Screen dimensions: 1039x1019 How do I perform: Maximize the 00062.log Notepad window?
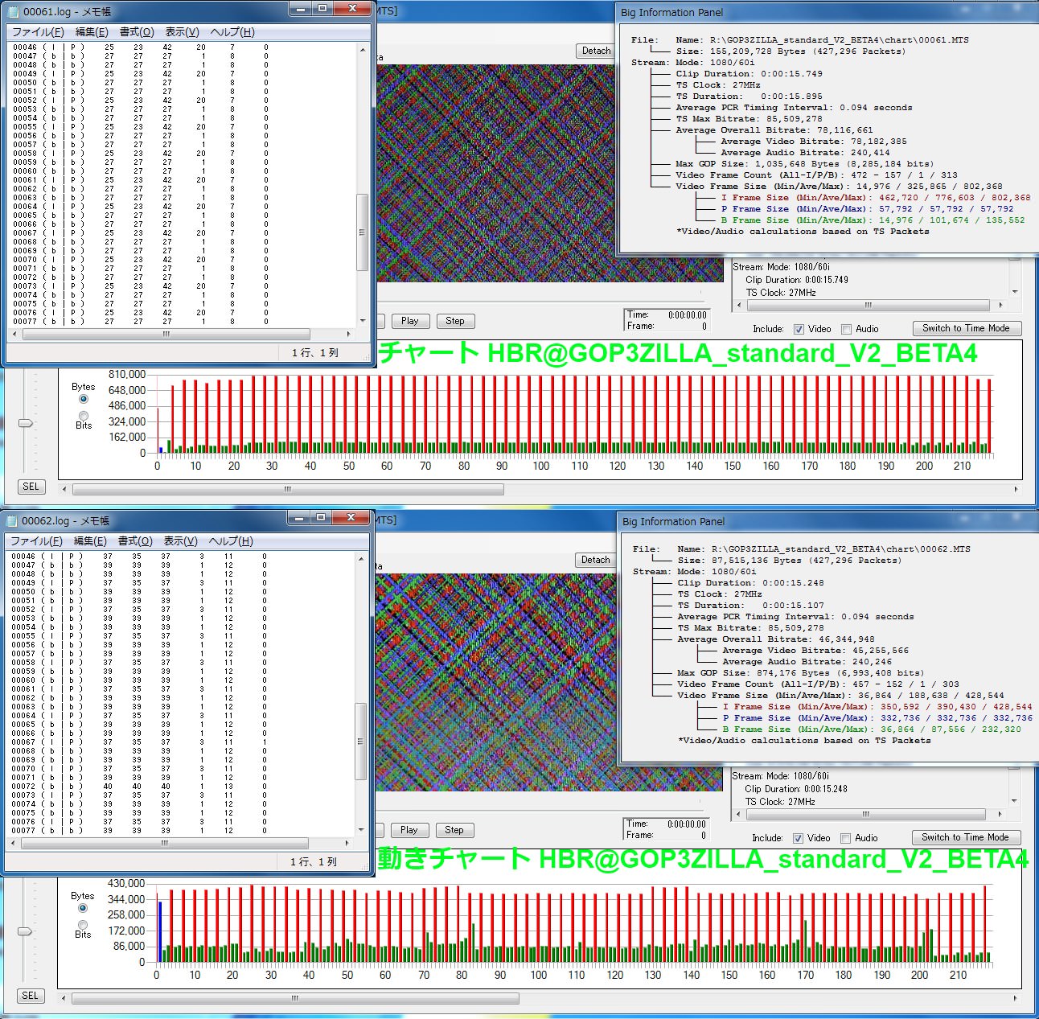321,517
